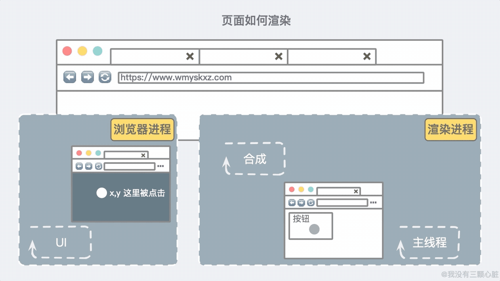Click the yellow dot on the main window
Image resolution: width=500 pixels, height=281 pixels.
pyautogui.click(x=82, y=51)
